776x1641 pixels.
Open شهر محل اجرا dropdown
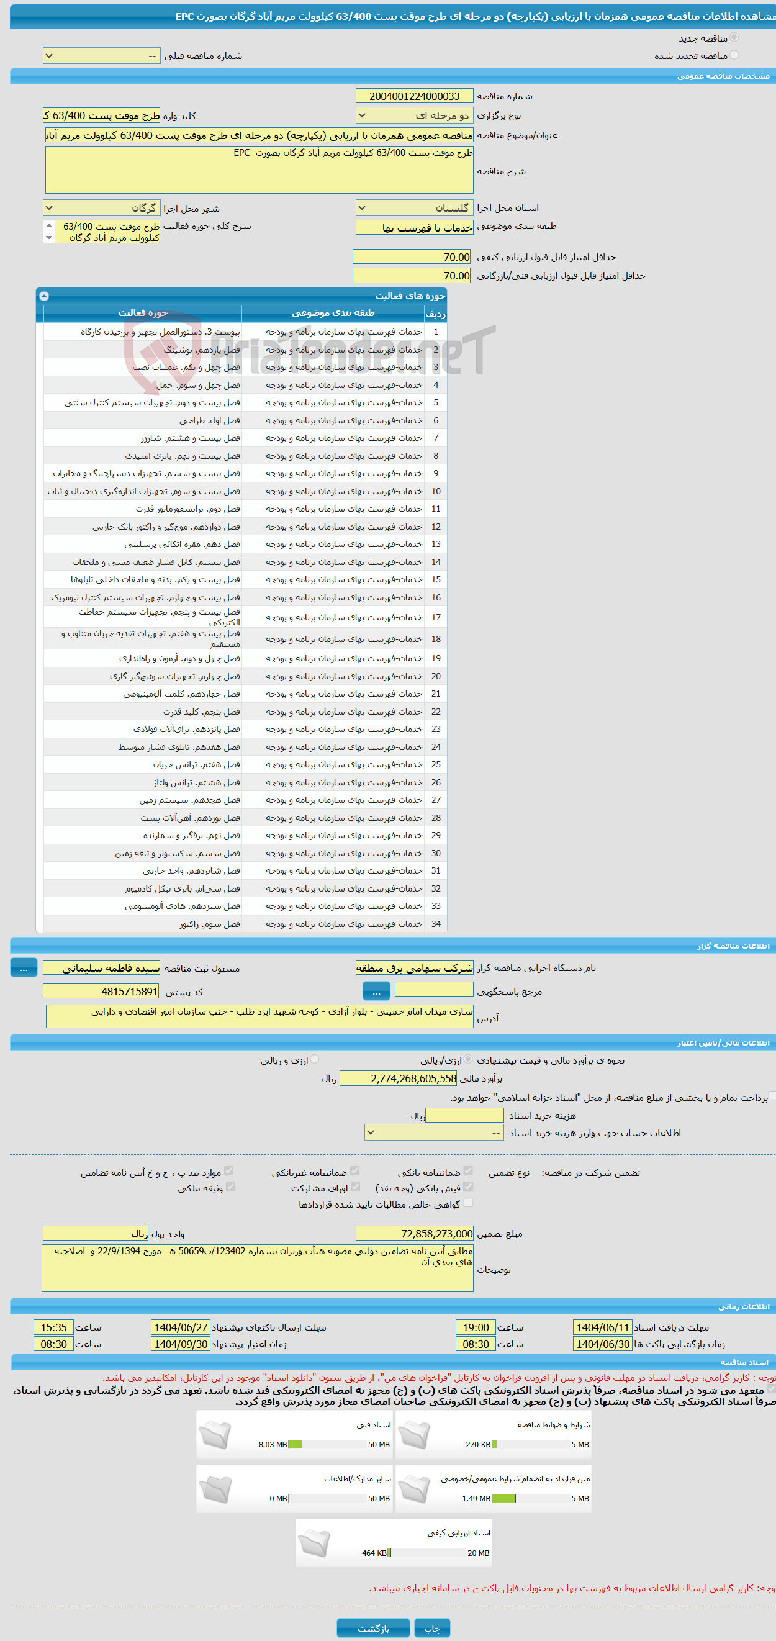pos(101,209)
